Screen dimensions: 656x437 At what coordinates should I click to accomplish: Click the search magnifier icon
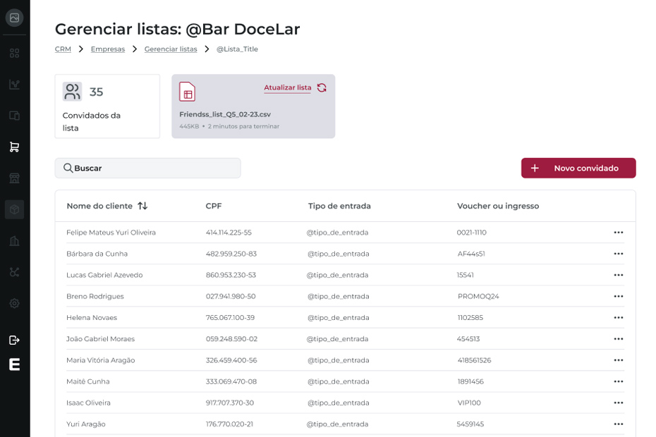coord(68,168)
